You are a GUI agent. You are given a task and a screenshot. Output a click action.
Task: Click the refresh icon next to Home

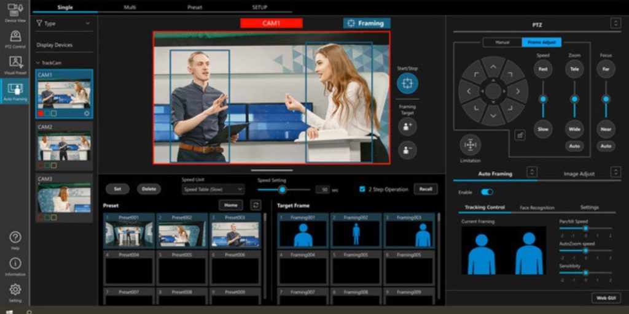pos(256,205)
